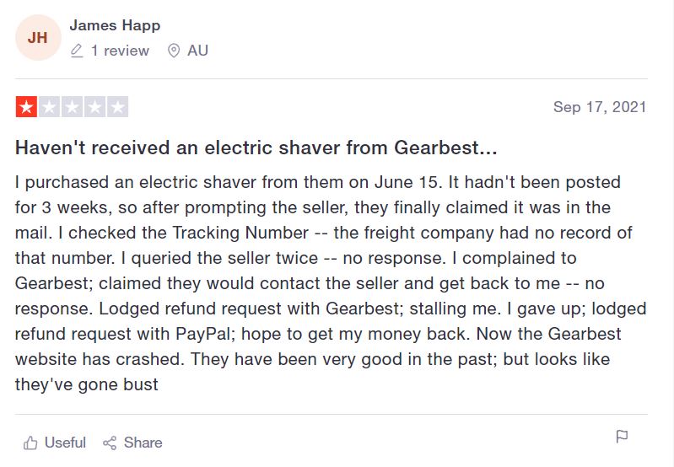Click the location pin icon
The height and width of the screenshot is (467, 674).
coord(174,51)
